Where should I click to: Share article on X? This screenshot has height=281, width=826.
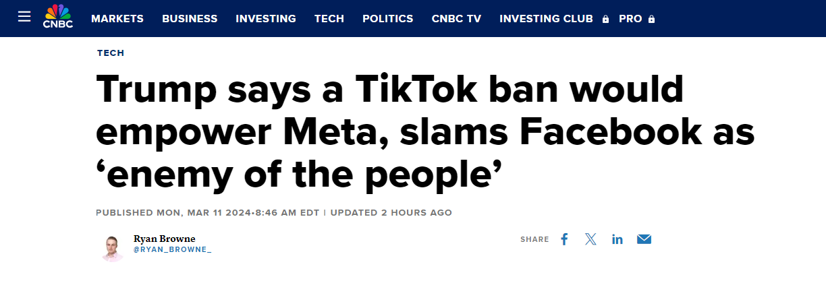pos(591,239)
